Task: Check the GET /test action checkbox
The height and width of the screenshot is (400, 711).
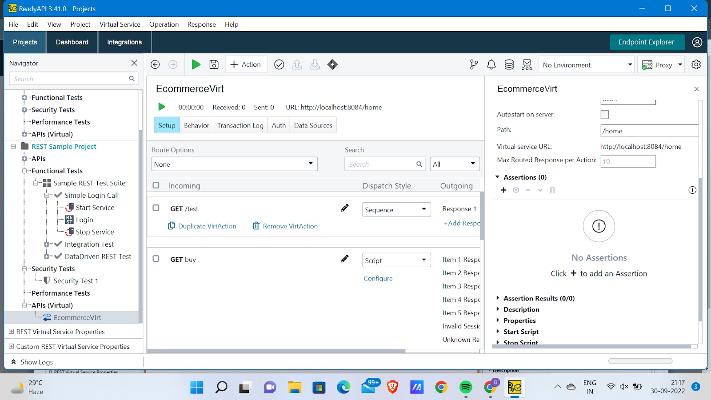Action: (x=156, y=208)
